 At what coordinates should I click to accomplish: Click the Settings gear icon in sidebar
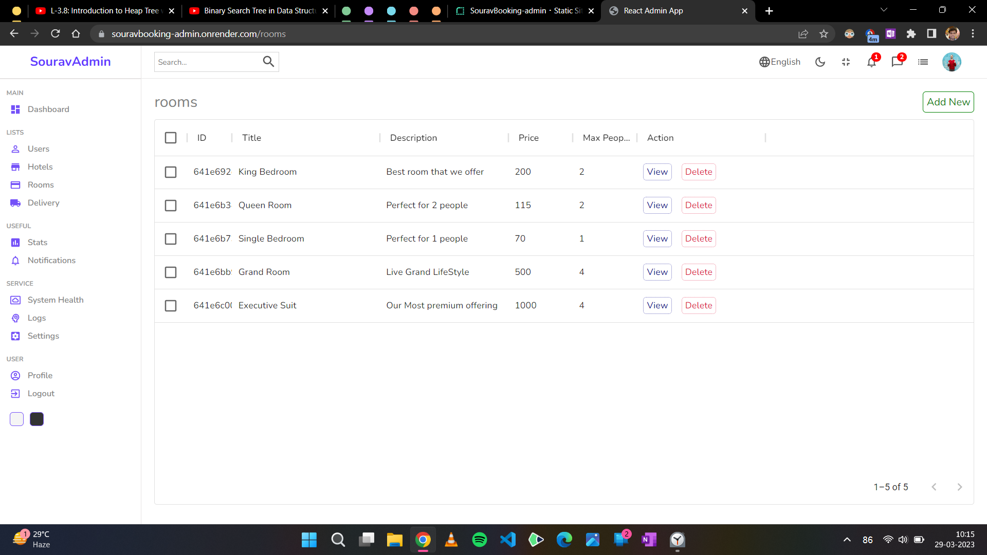[x=15, y=336]
